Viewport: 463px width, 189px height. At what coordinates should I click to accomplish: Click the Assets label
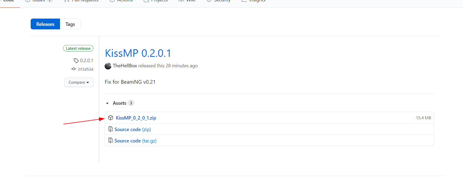[x=119, y=103]
